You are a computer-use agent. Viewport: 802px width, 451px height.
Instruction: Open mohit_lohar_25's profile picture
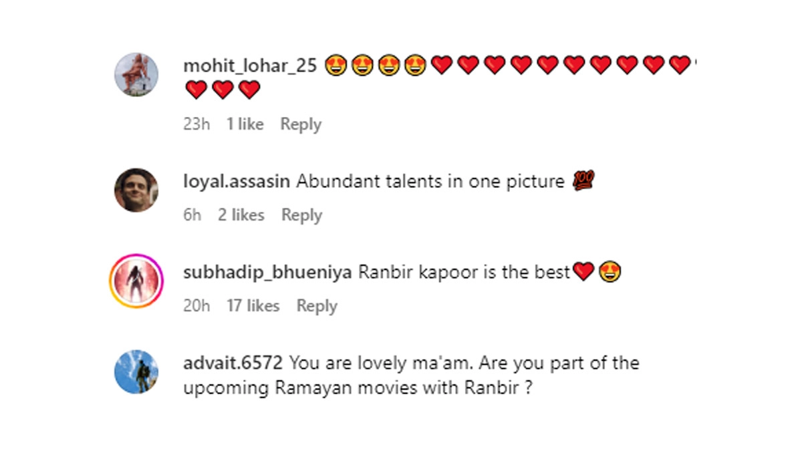pos(136,75)
